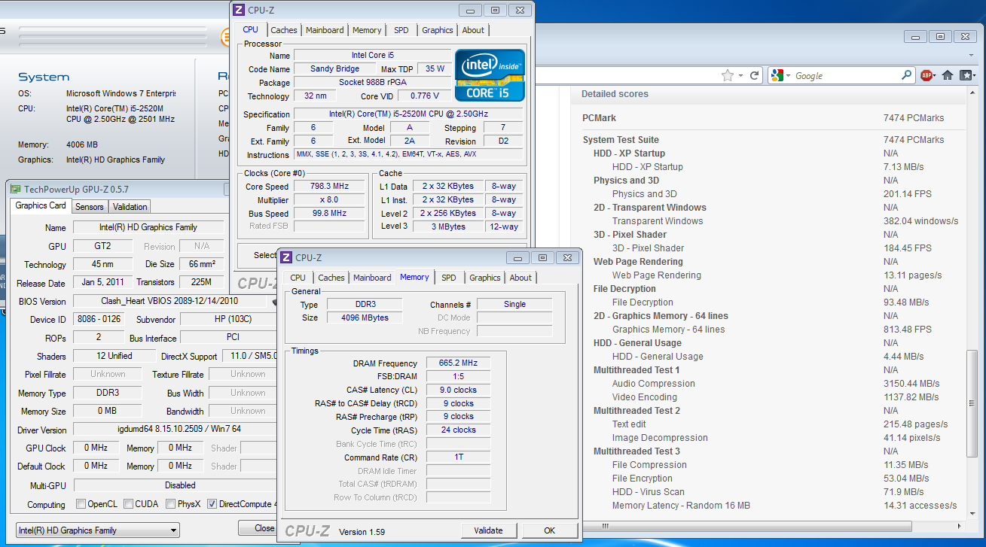The width and height of the screenshot is (986, 547).
Task: Open the Sensors tab in GPU-Z
Action: point(90,206)
